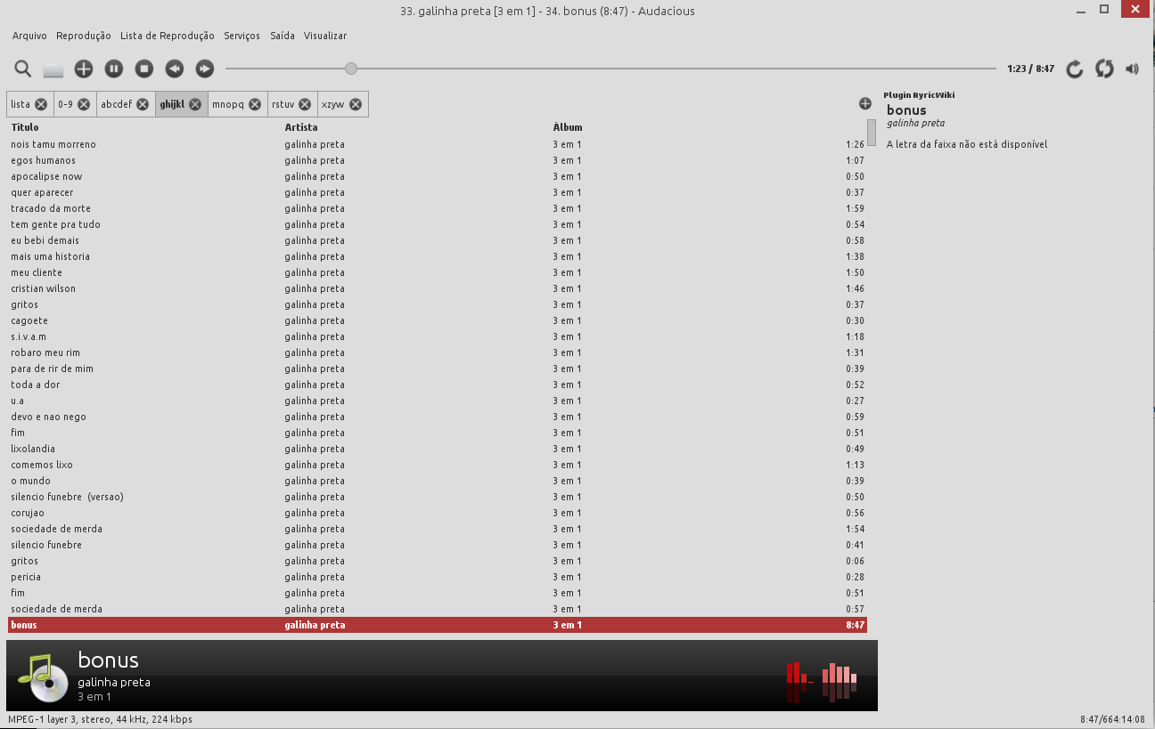Open the Saída menu
Image resolution: width=1155 pixels, height=729 pixels.
pyautogui.click(x=283, y=36)
